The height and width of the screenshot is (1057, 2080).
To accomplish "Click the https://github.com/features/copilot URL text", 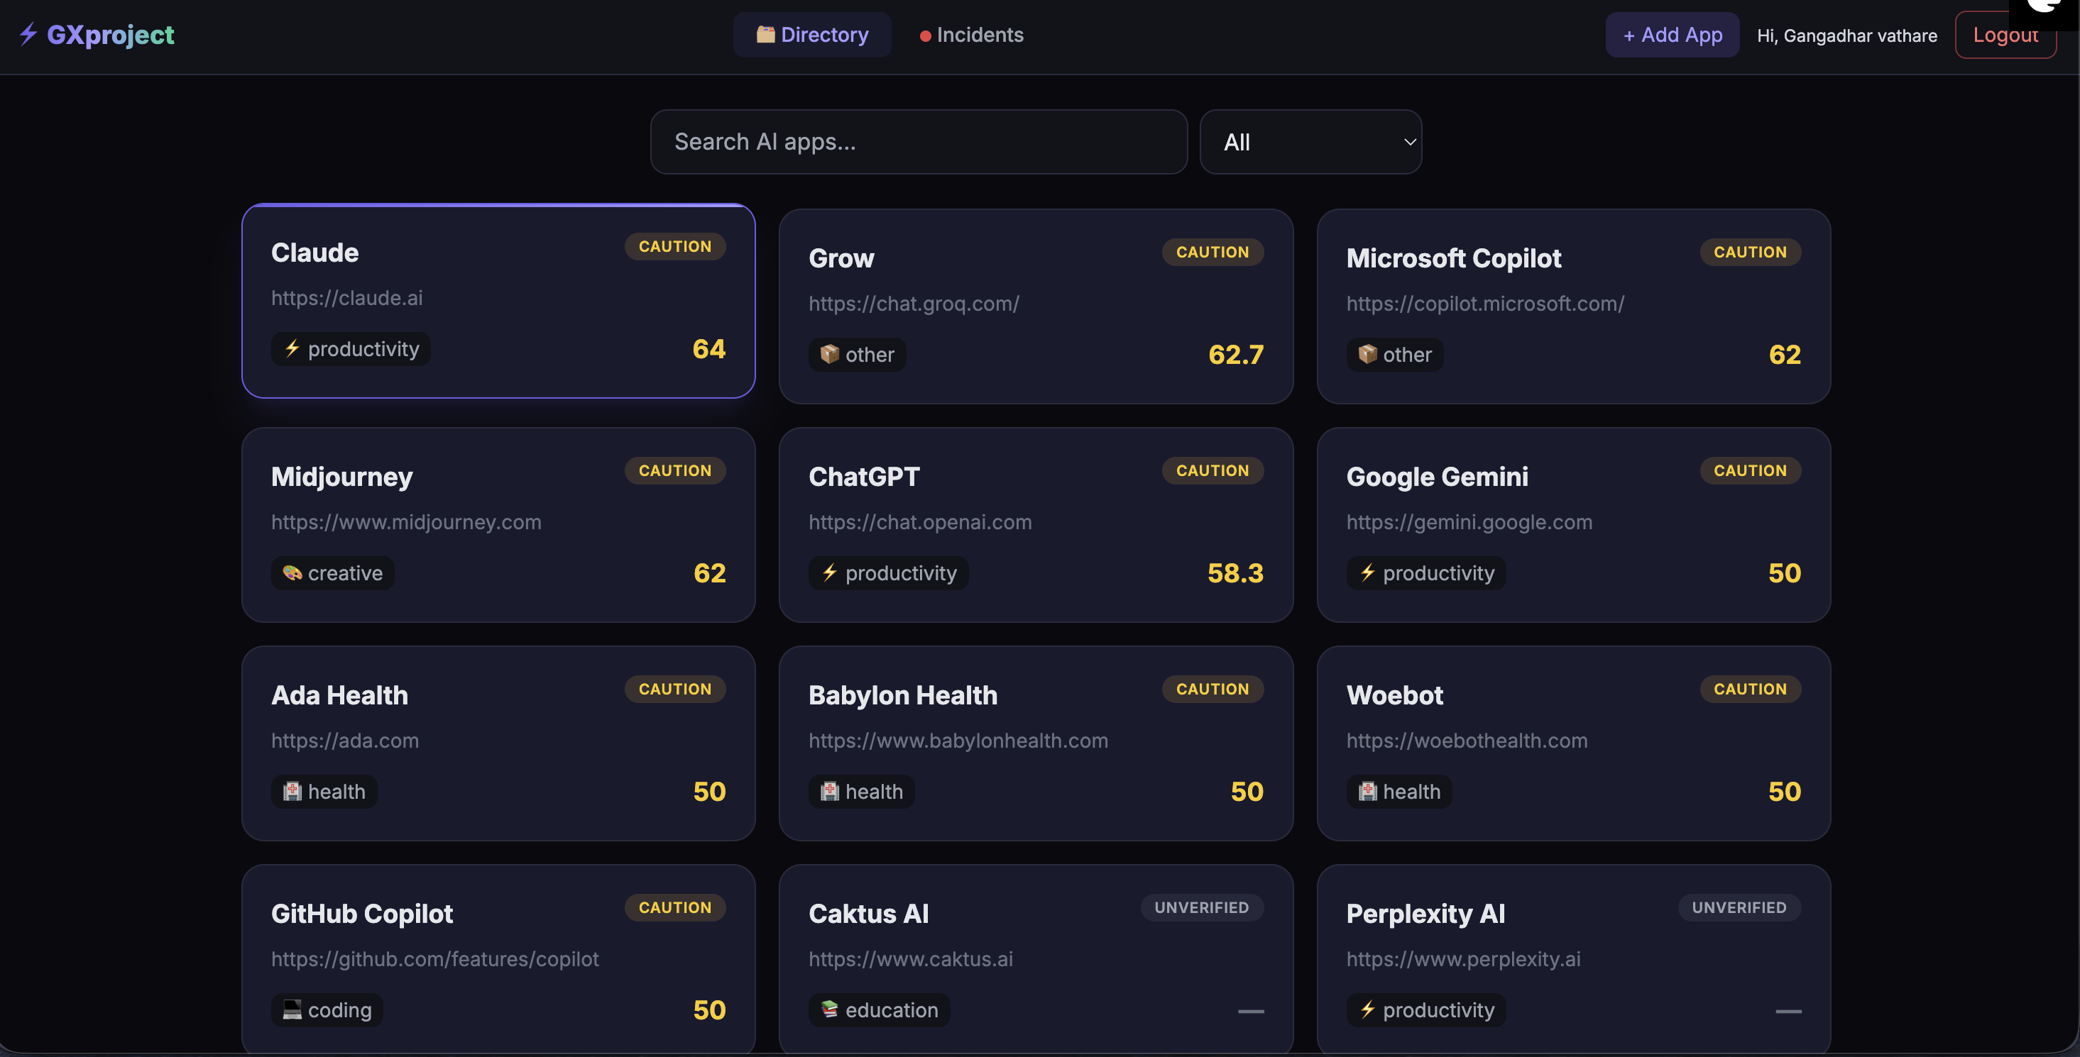I will coord(435,959).
